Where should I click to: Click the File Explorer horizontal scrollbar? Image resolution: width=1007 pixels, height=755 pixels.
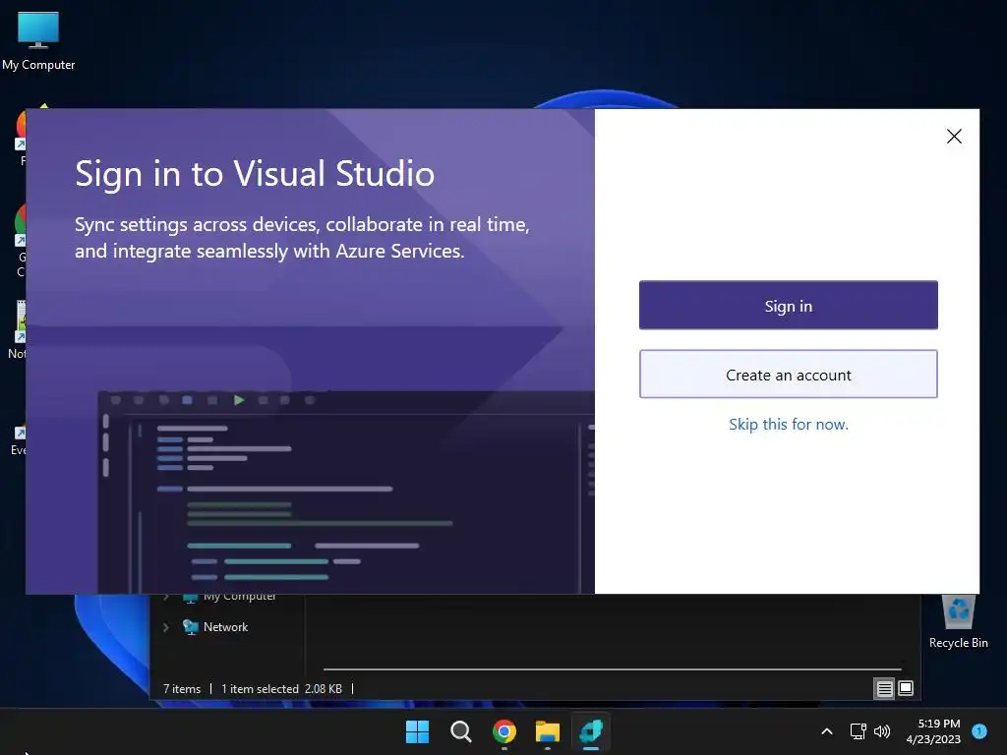[612, 668]
